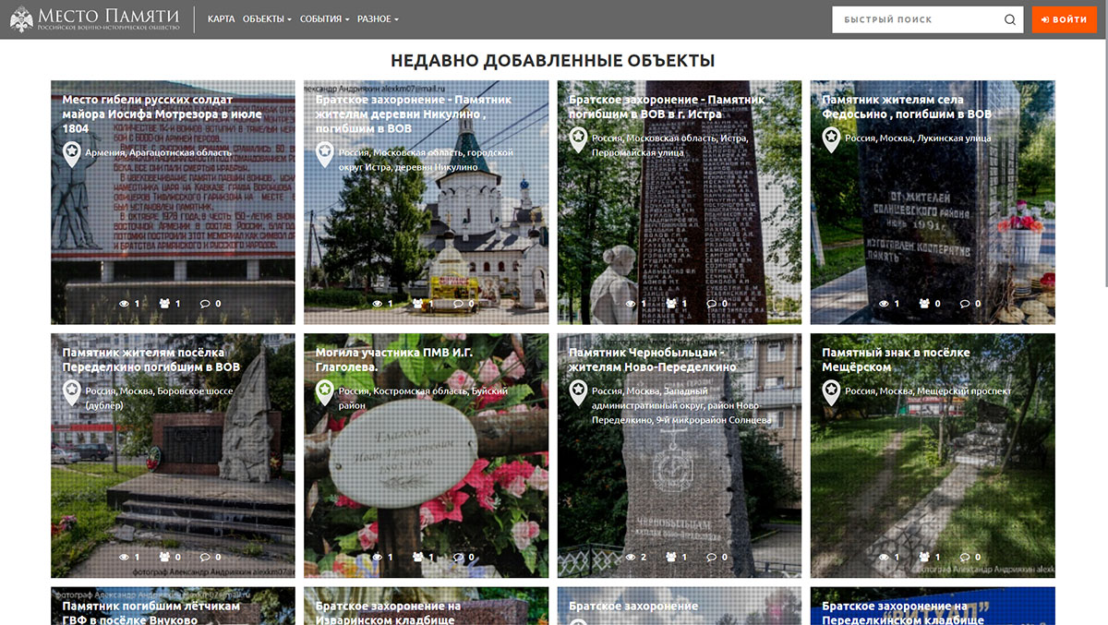
Task: Click location pin on Армения card
Action: pos(71,155)
